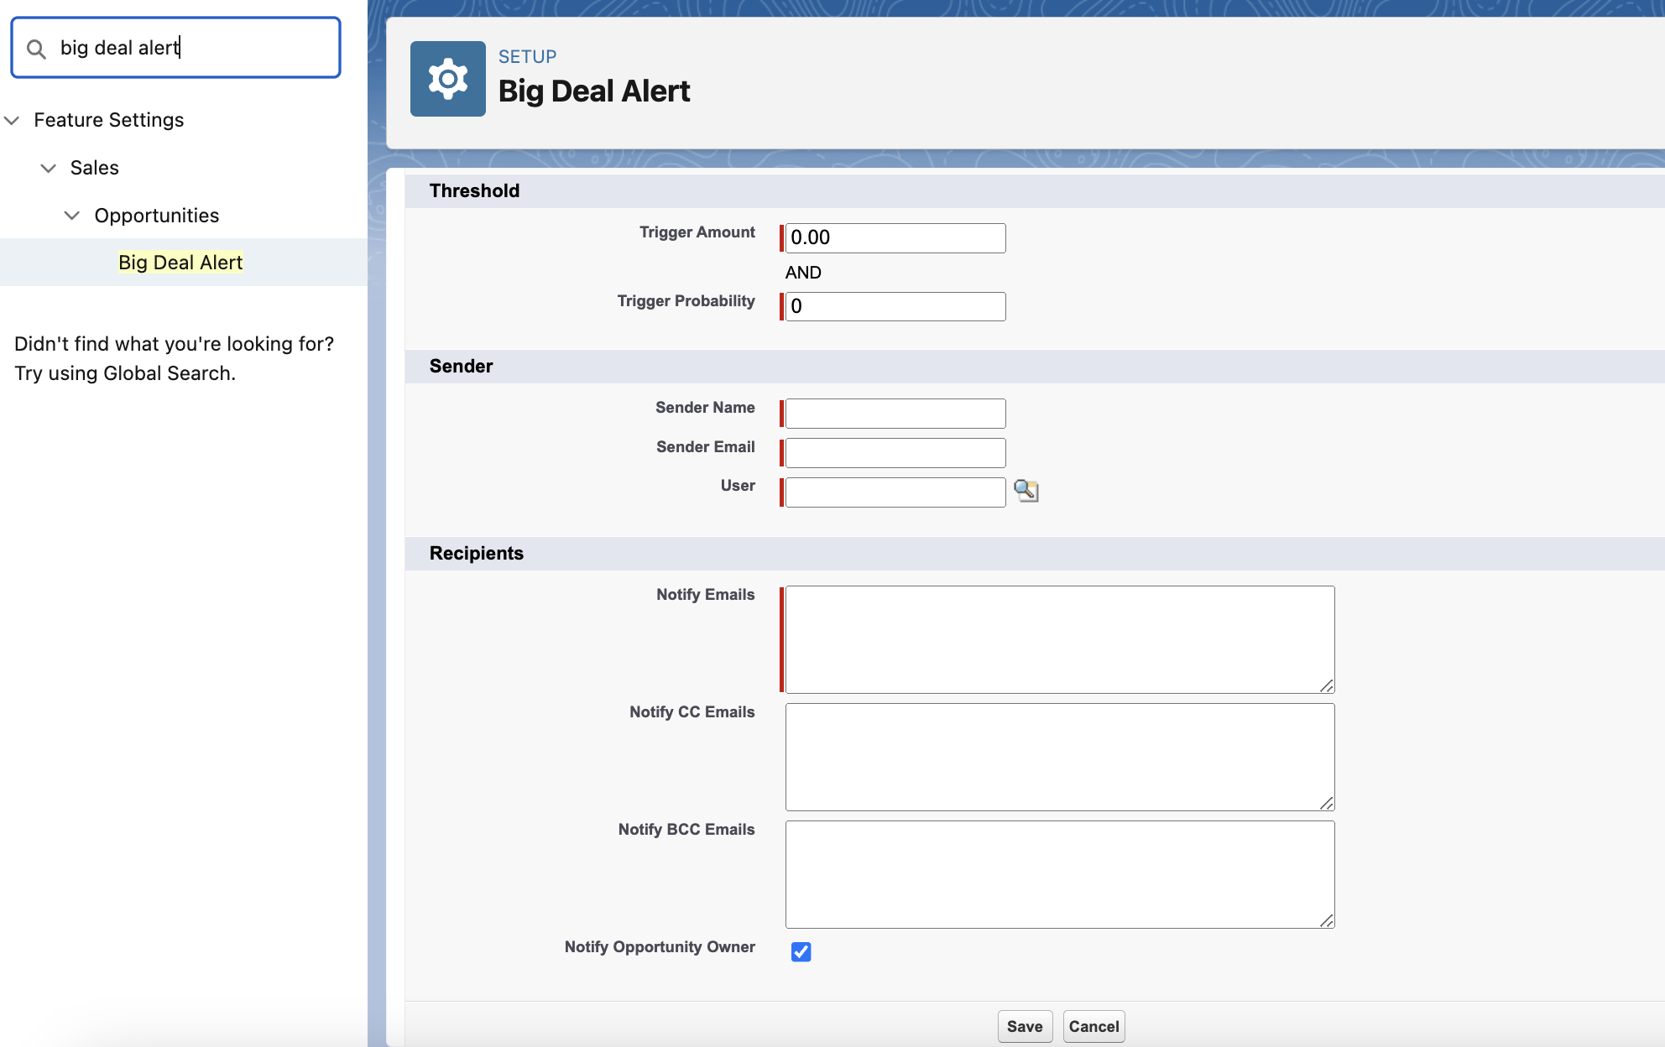Click the SETUP breadcrumb label
Image resolution: width=1665 pixels, height=1047 pixels.
(528, 57)
